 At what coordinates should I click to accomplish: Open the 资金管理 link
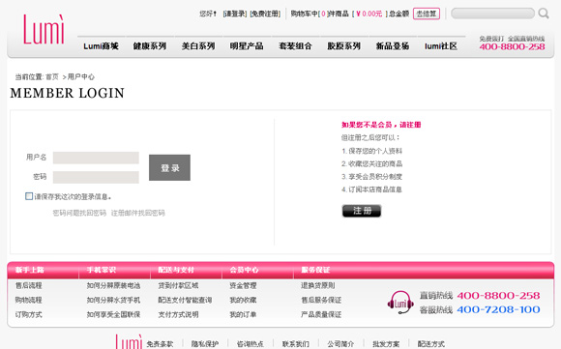point(243,286)
